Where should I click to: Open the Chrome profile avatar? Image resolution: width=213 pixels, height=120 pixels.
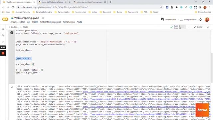pos(205,7)
